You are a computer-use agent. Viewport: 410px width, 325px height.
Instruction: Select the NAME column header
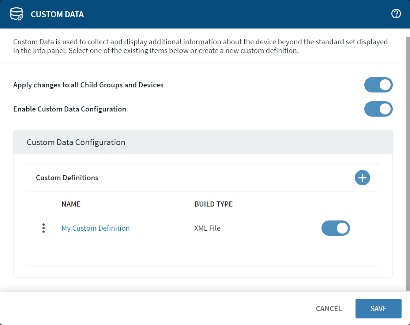coord(71,204)
